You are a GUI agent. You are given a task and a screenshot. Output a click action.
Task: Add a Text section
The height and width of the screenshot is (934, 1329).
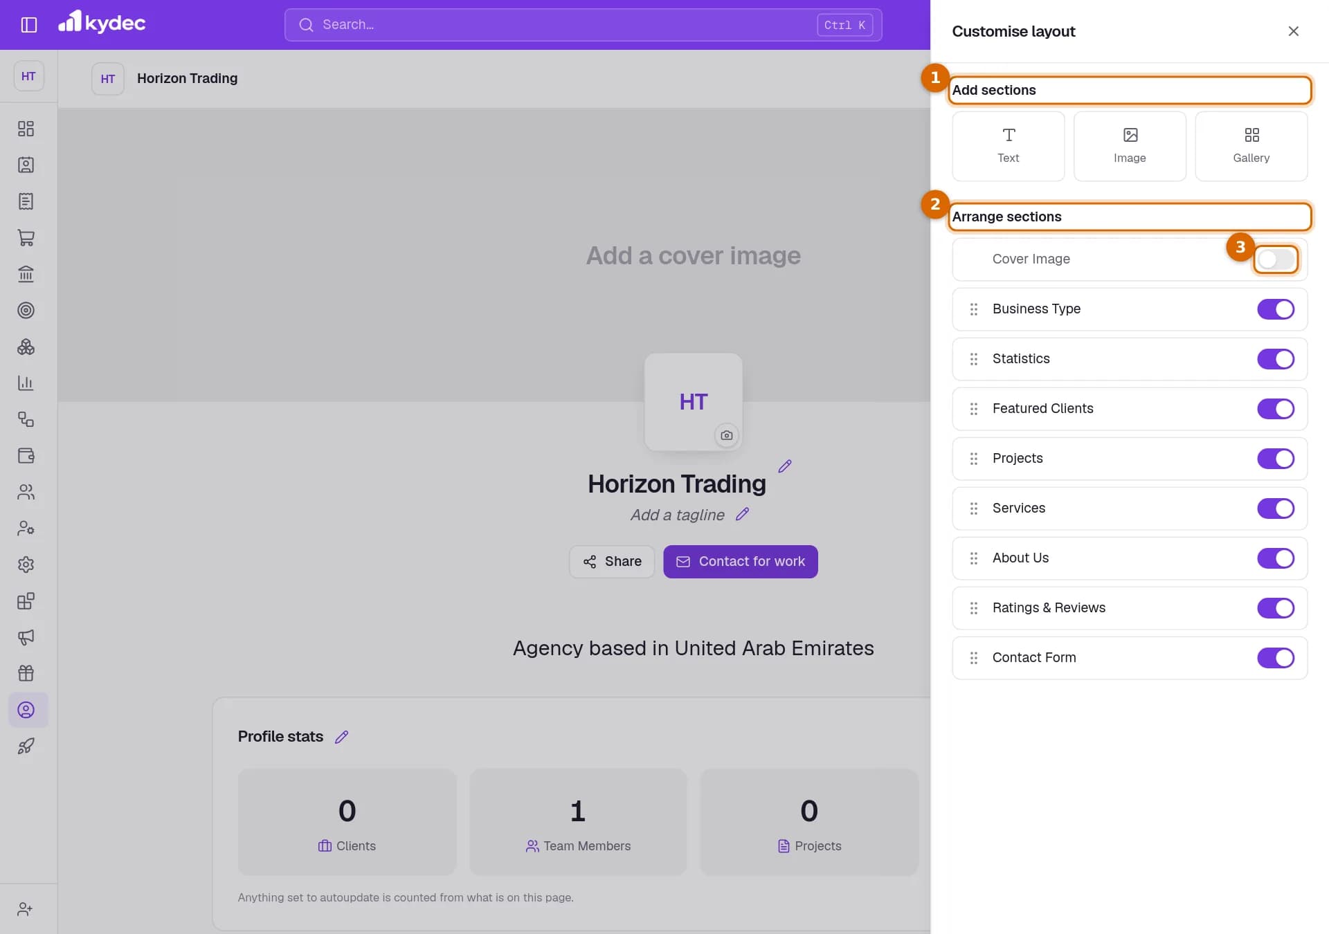pyautogui.click(x=1008, y=146)
